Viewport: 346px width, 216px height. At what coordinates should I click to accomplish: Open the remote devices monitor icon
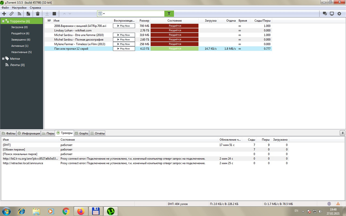(332, 13)
